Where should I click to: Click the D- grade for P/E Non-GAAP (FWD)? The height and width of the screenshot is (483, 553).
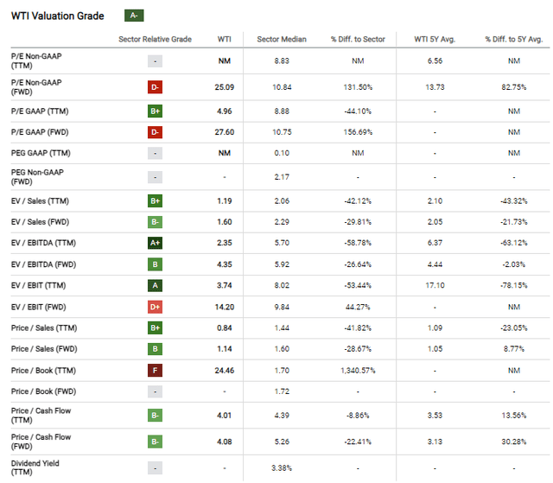click(x=156, y=86)
